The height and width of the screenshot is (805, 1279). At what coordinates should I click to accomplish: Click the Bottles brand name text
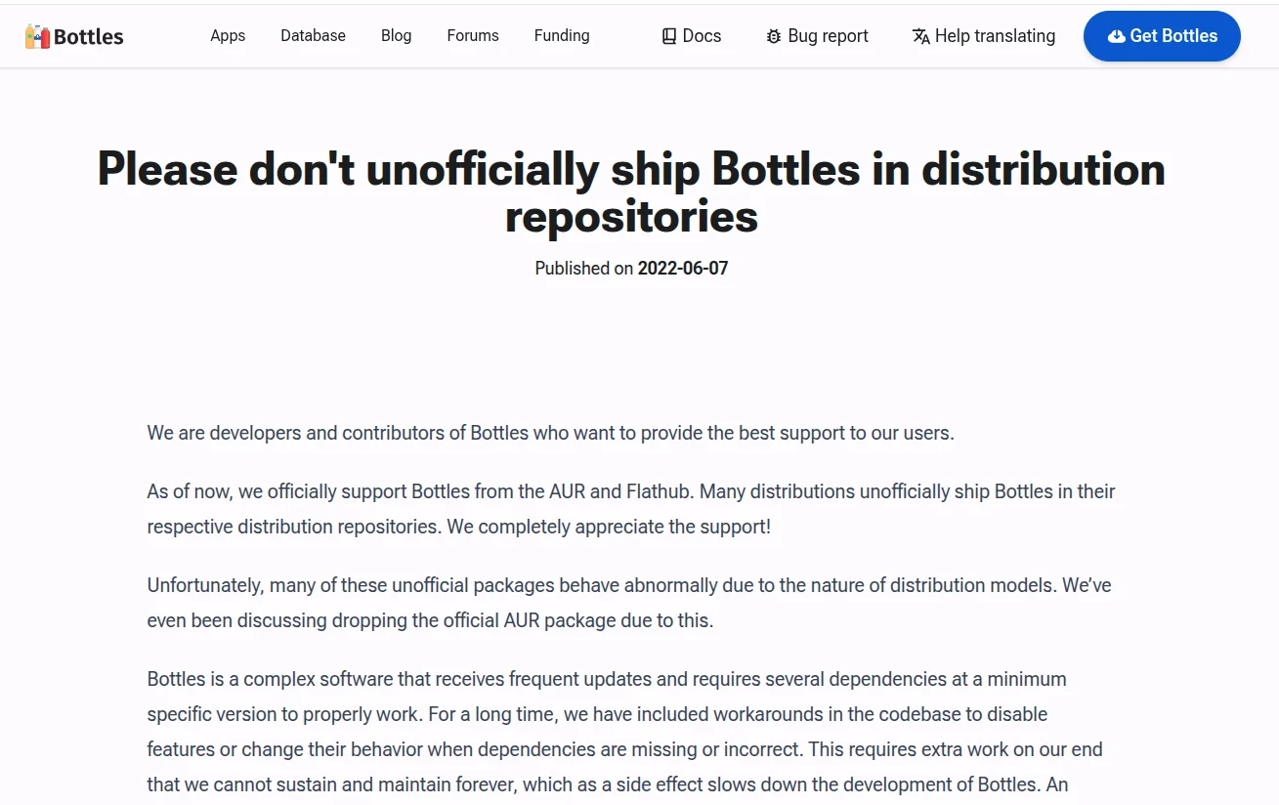coord(89,37)
